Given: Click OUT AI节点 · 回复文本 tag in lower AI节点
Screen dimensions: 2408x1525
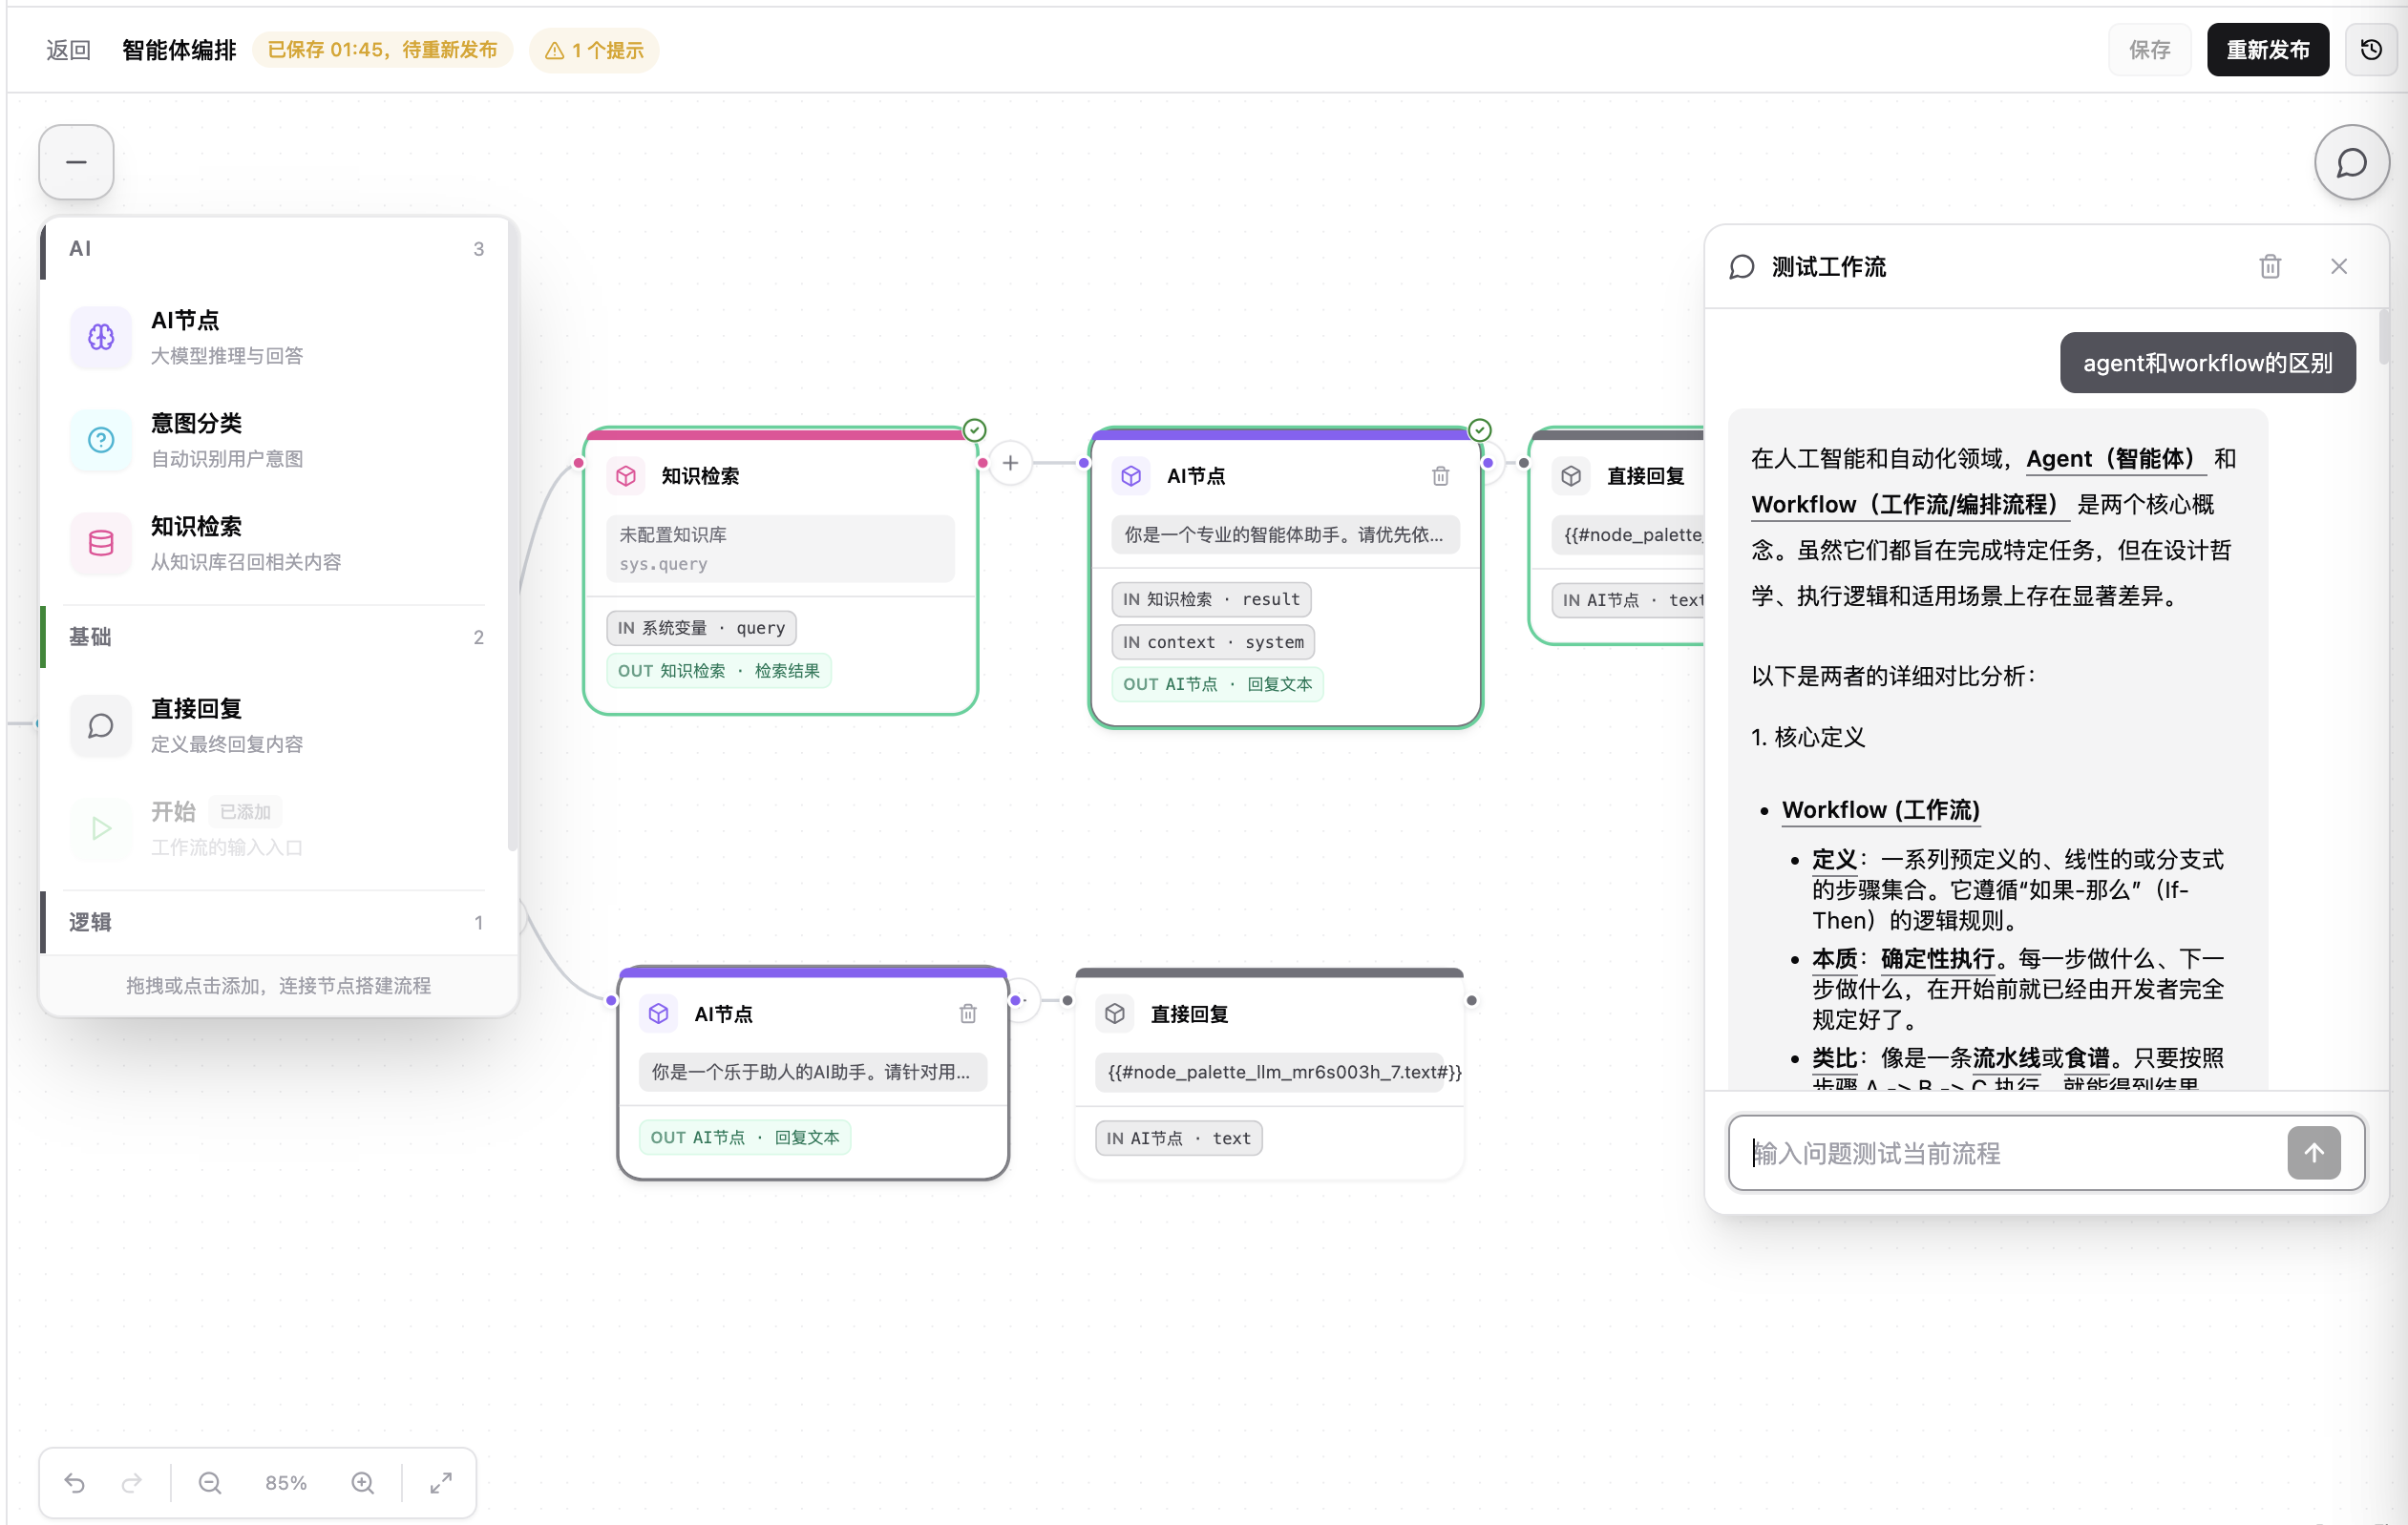Looking at the screenshot, I should point(745,1138).
